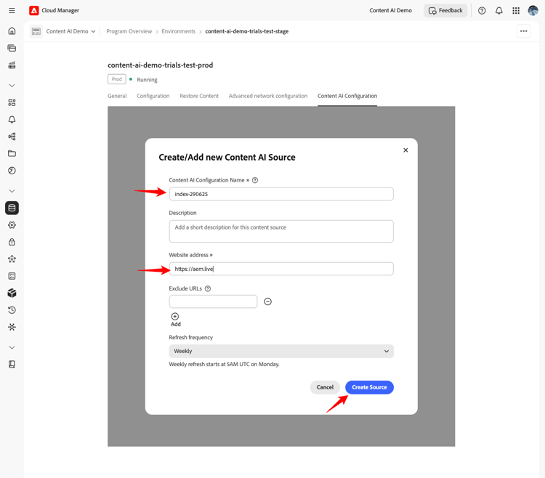Click the Running status label
545x478 pixels.
click(147, 80)
